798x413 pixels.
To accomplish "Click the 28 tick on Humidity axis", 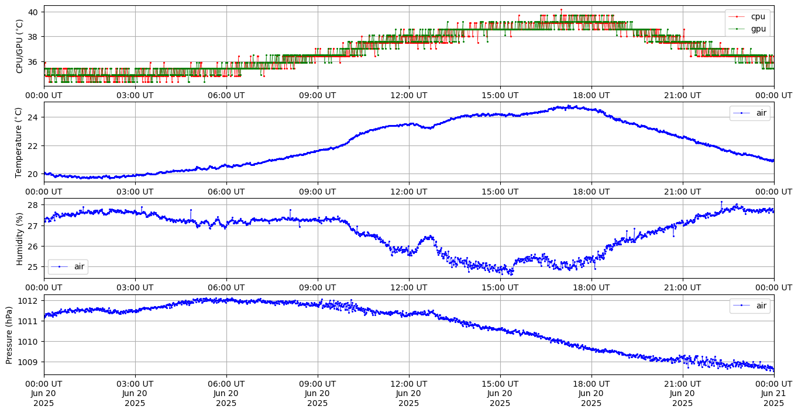I will (x=33, y=205).
